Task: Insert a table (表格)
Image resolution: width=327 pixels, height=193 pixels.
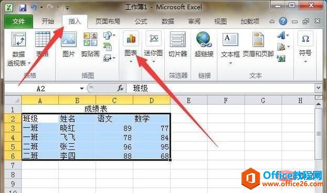Action: point(43,44)
